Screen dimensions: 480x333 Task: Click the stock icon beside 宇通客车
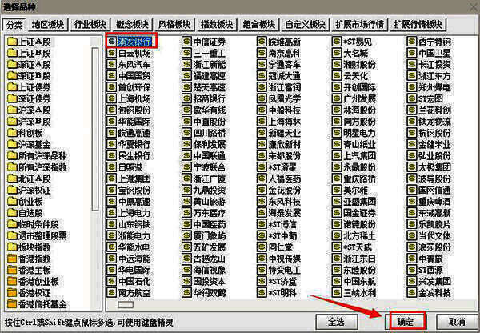click(262, 64)
